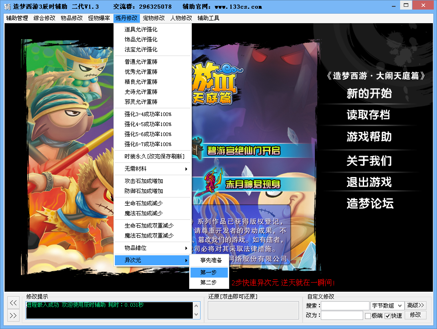Expand the 物品错位 submenu
Screen dimensions: 437x329
point(153,248)
